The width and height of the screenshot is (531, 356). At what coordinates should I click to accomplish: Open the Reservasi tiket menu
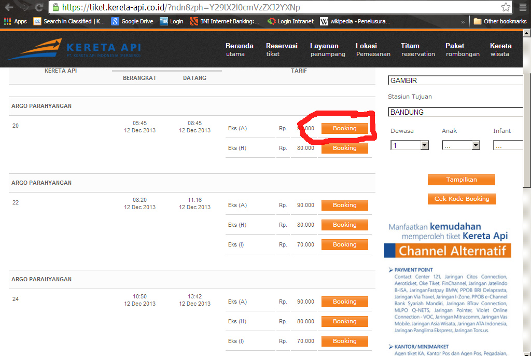[x=282, y=49]
